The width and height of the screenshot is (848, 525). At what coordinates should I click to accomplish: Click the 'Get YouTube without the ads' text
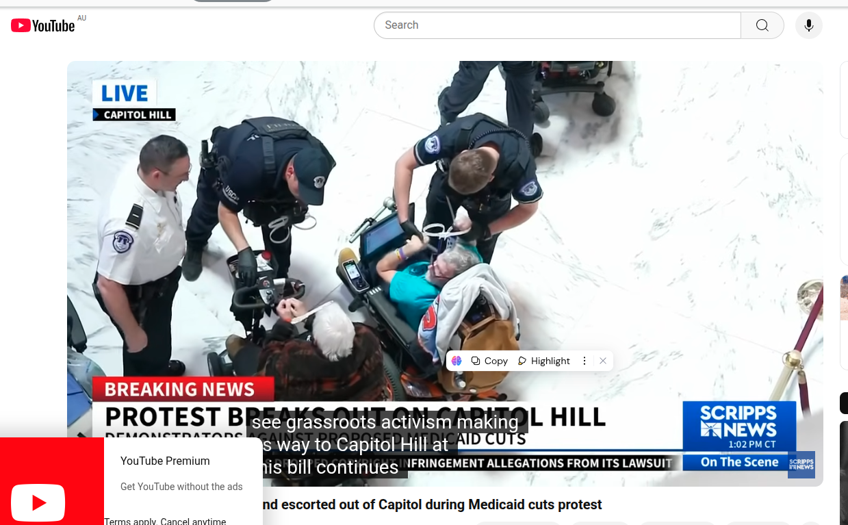[181, 487]
